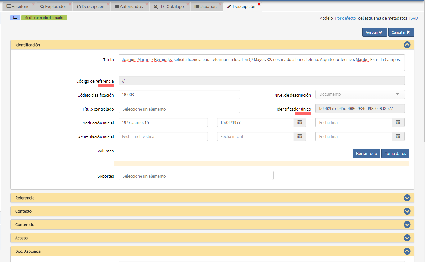The height and width of the screenshot is (262, 425).
Task: Open the Título controlado selector
Action: coord(179,108)
